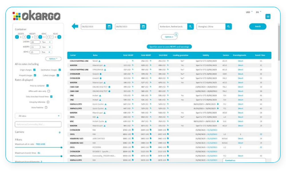Click the 20DRY weight input field
286x172 pixels.
pyautogui.click(x=35, y=42)
